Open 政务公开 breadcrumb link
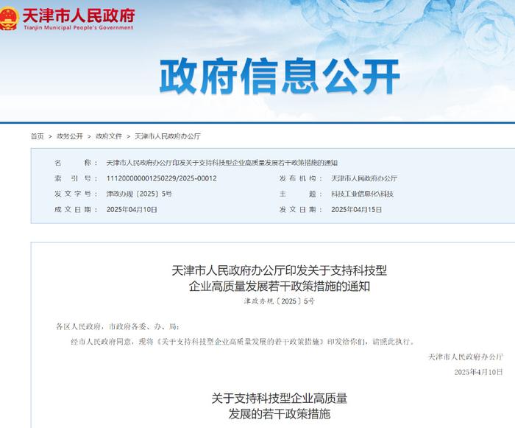The width and height of the screenshot is (515, 428). click(70, 136)
